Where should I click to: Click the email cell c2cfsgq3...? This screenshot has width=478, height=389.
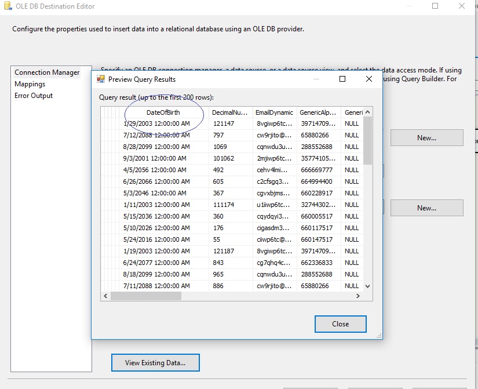pos(275,181)
